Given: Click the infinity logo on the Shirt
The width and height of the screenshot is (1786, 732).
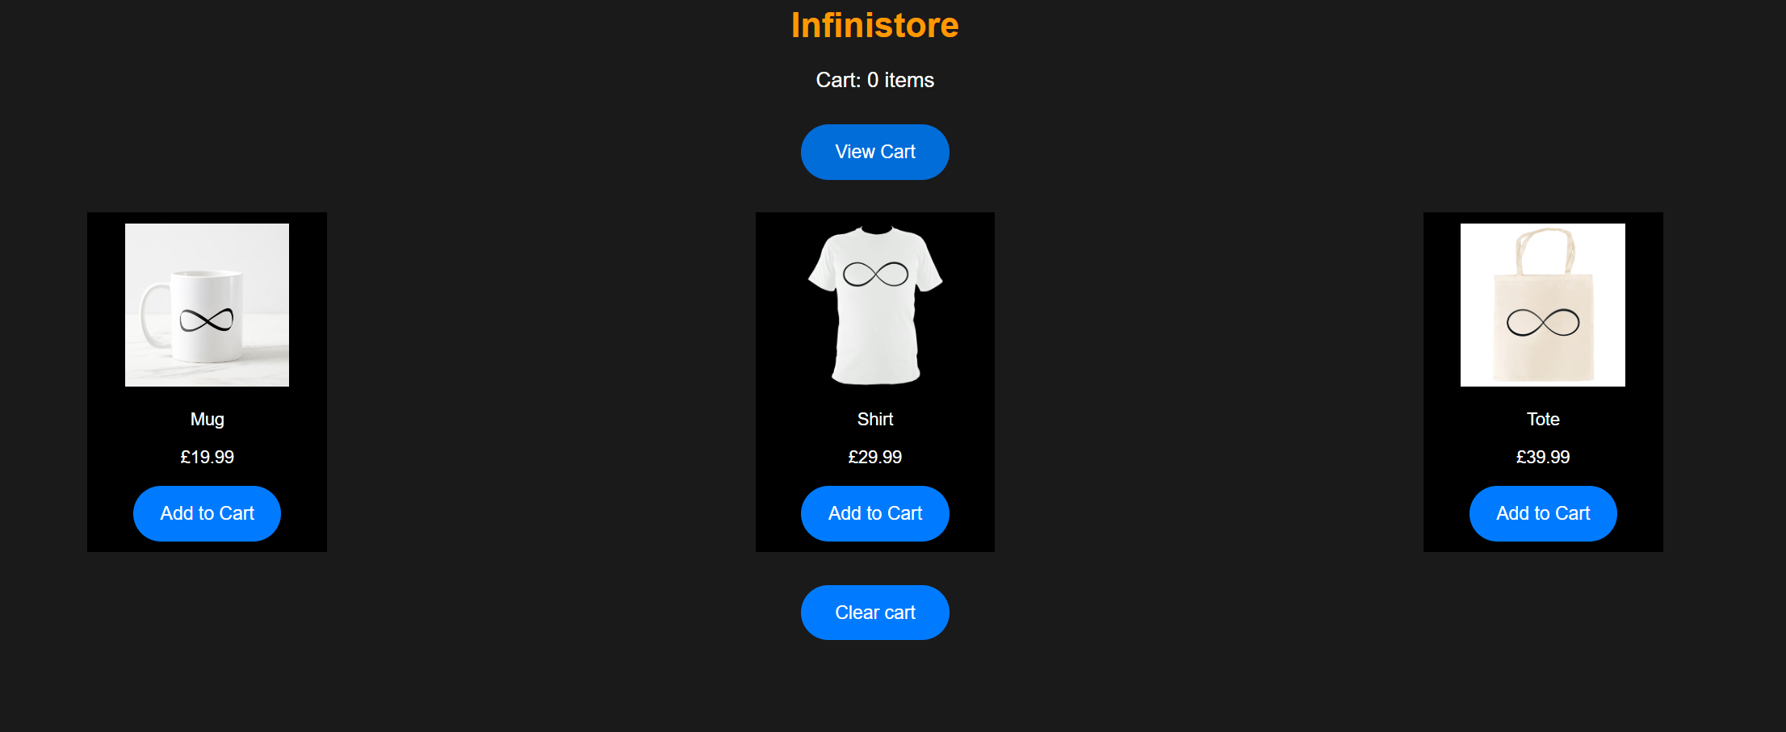Looking at the screenshot, I should tap(875, 274).
